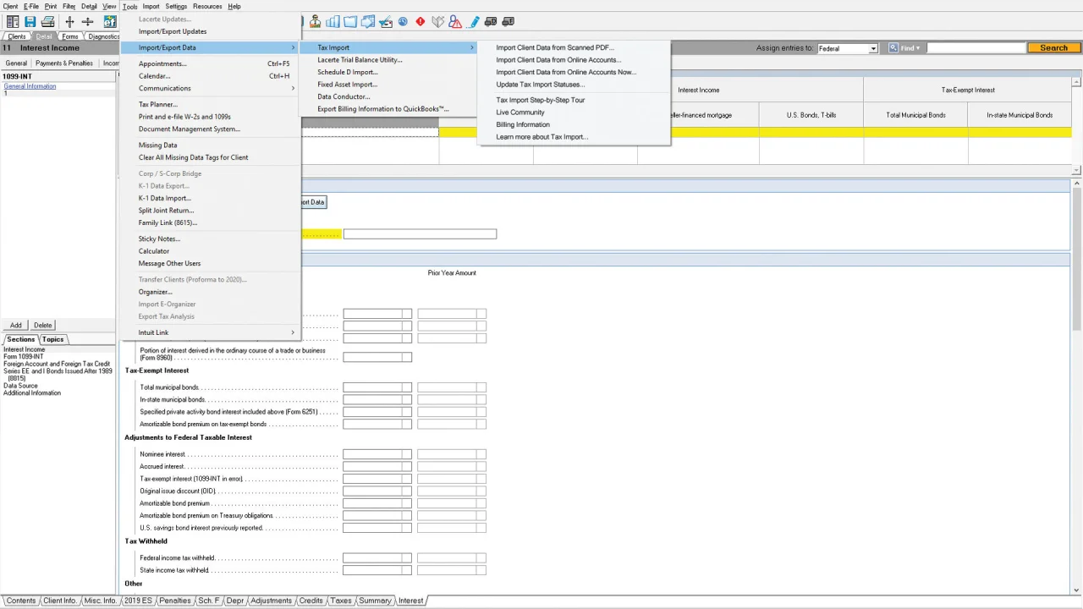Image resolution: width=1083 pixels, height=609 pixels.
Task: Click the Federal income tax withheld field
Action: pos(377,558)
